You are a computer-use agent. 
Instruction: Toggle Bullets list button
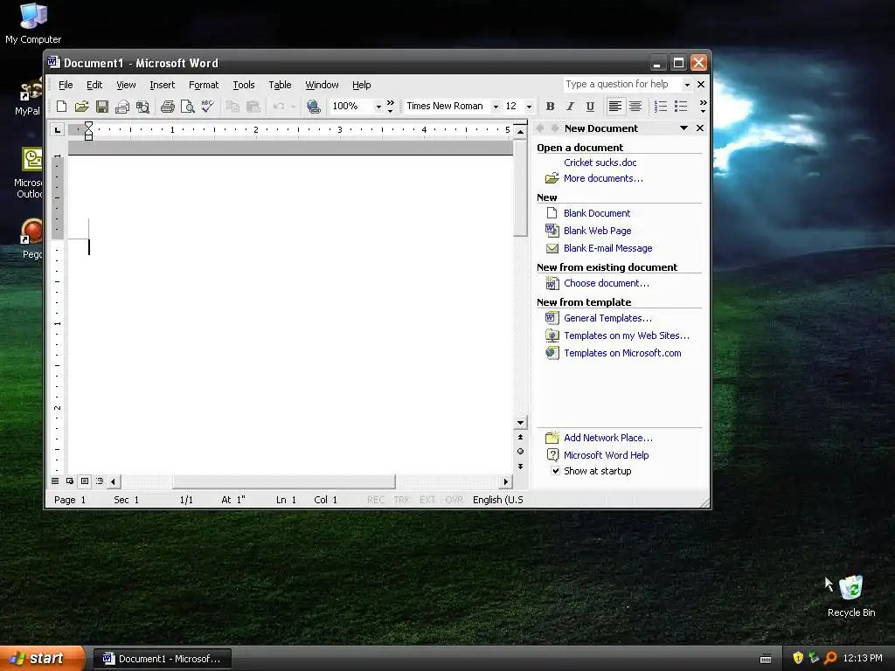tap(680, 106)
